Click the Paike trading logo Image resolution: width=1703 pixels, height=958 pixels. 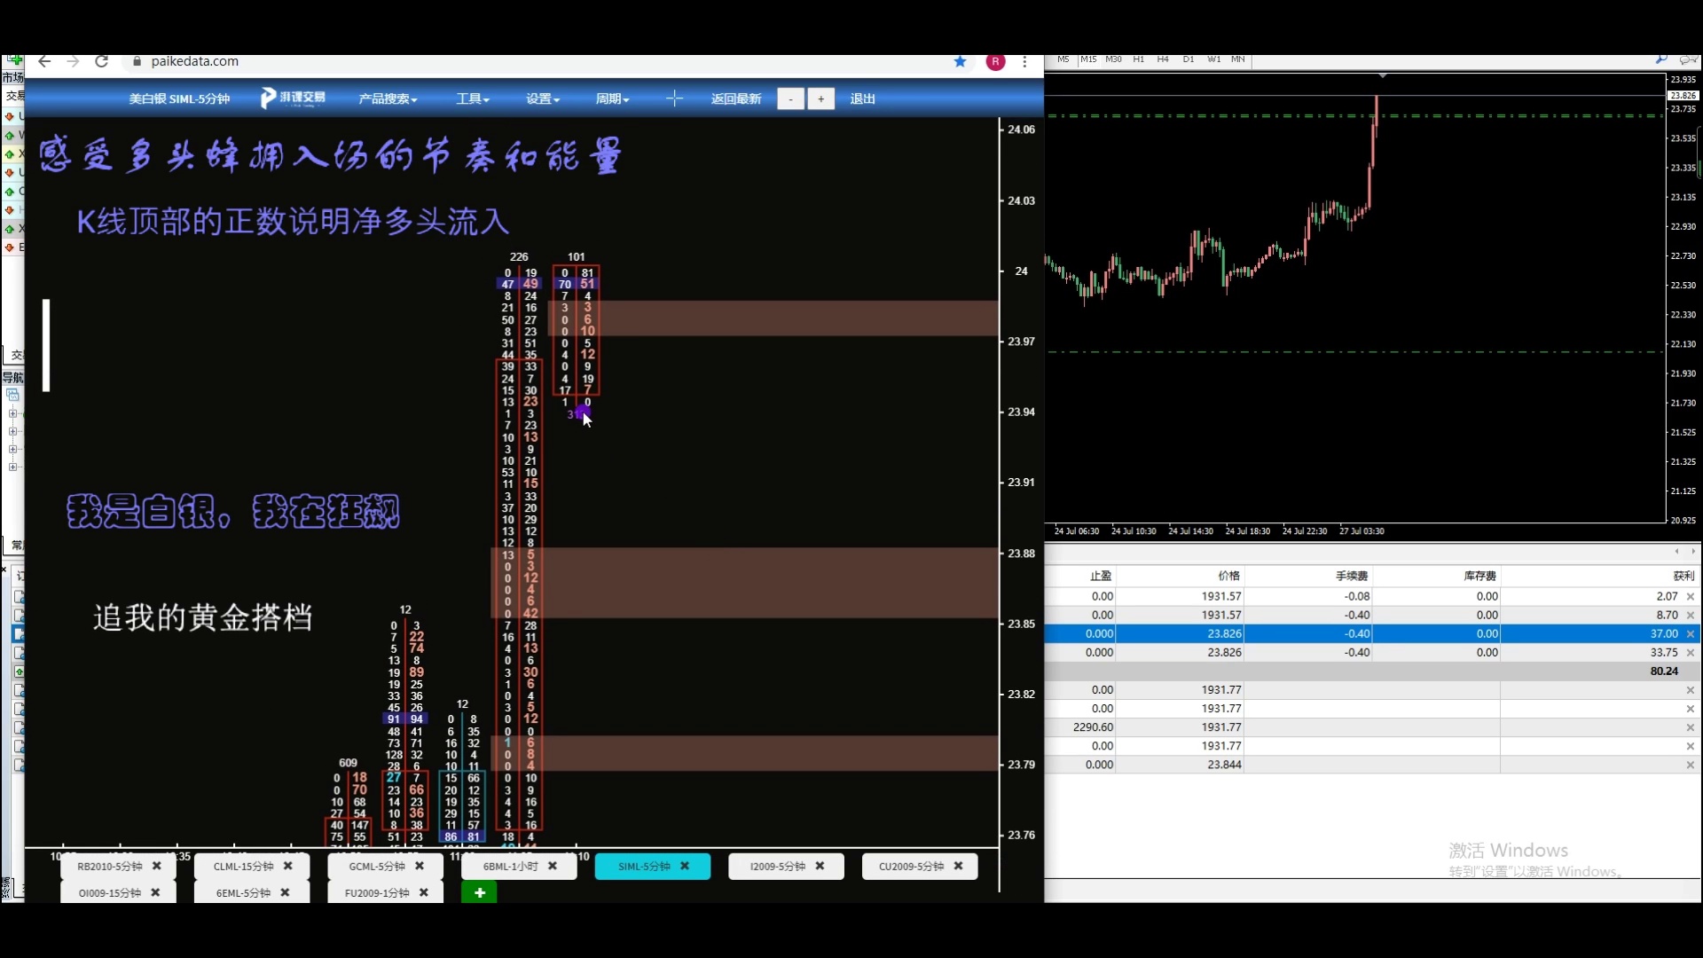293,98
